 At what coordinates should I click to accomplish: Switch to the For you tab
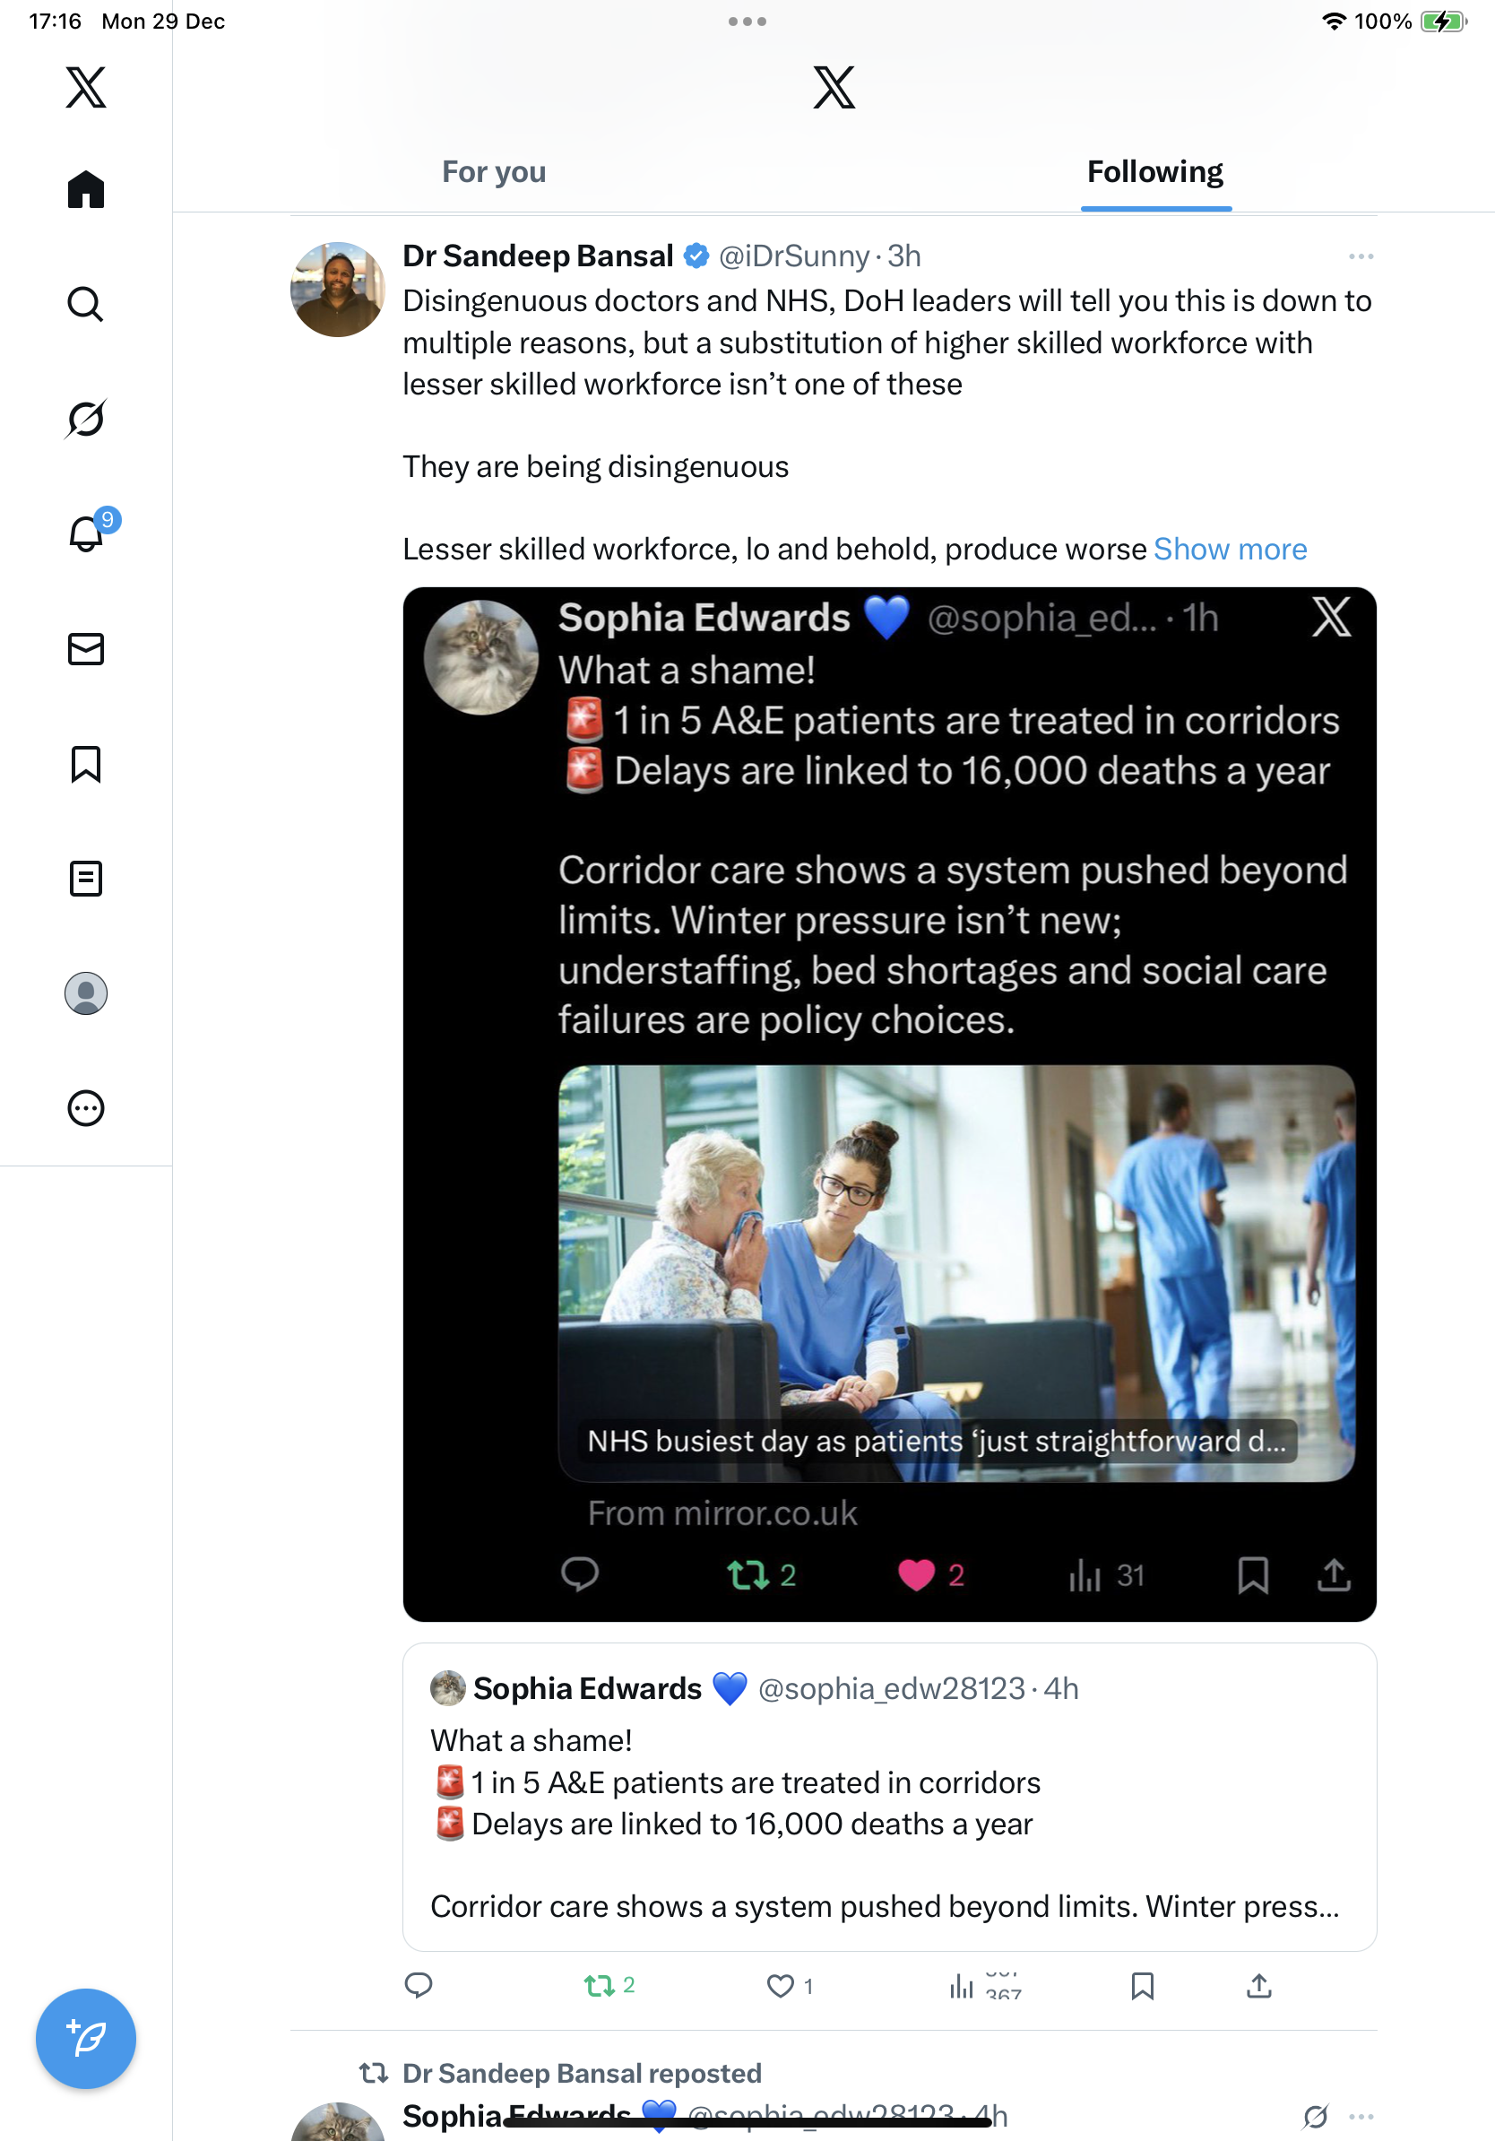(493, 172)
